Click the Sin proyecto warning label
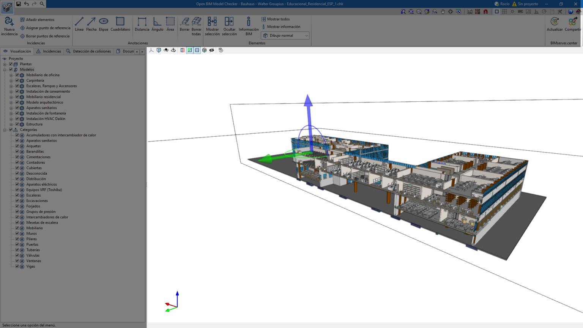Screen dimensions: 583x328 525,4
